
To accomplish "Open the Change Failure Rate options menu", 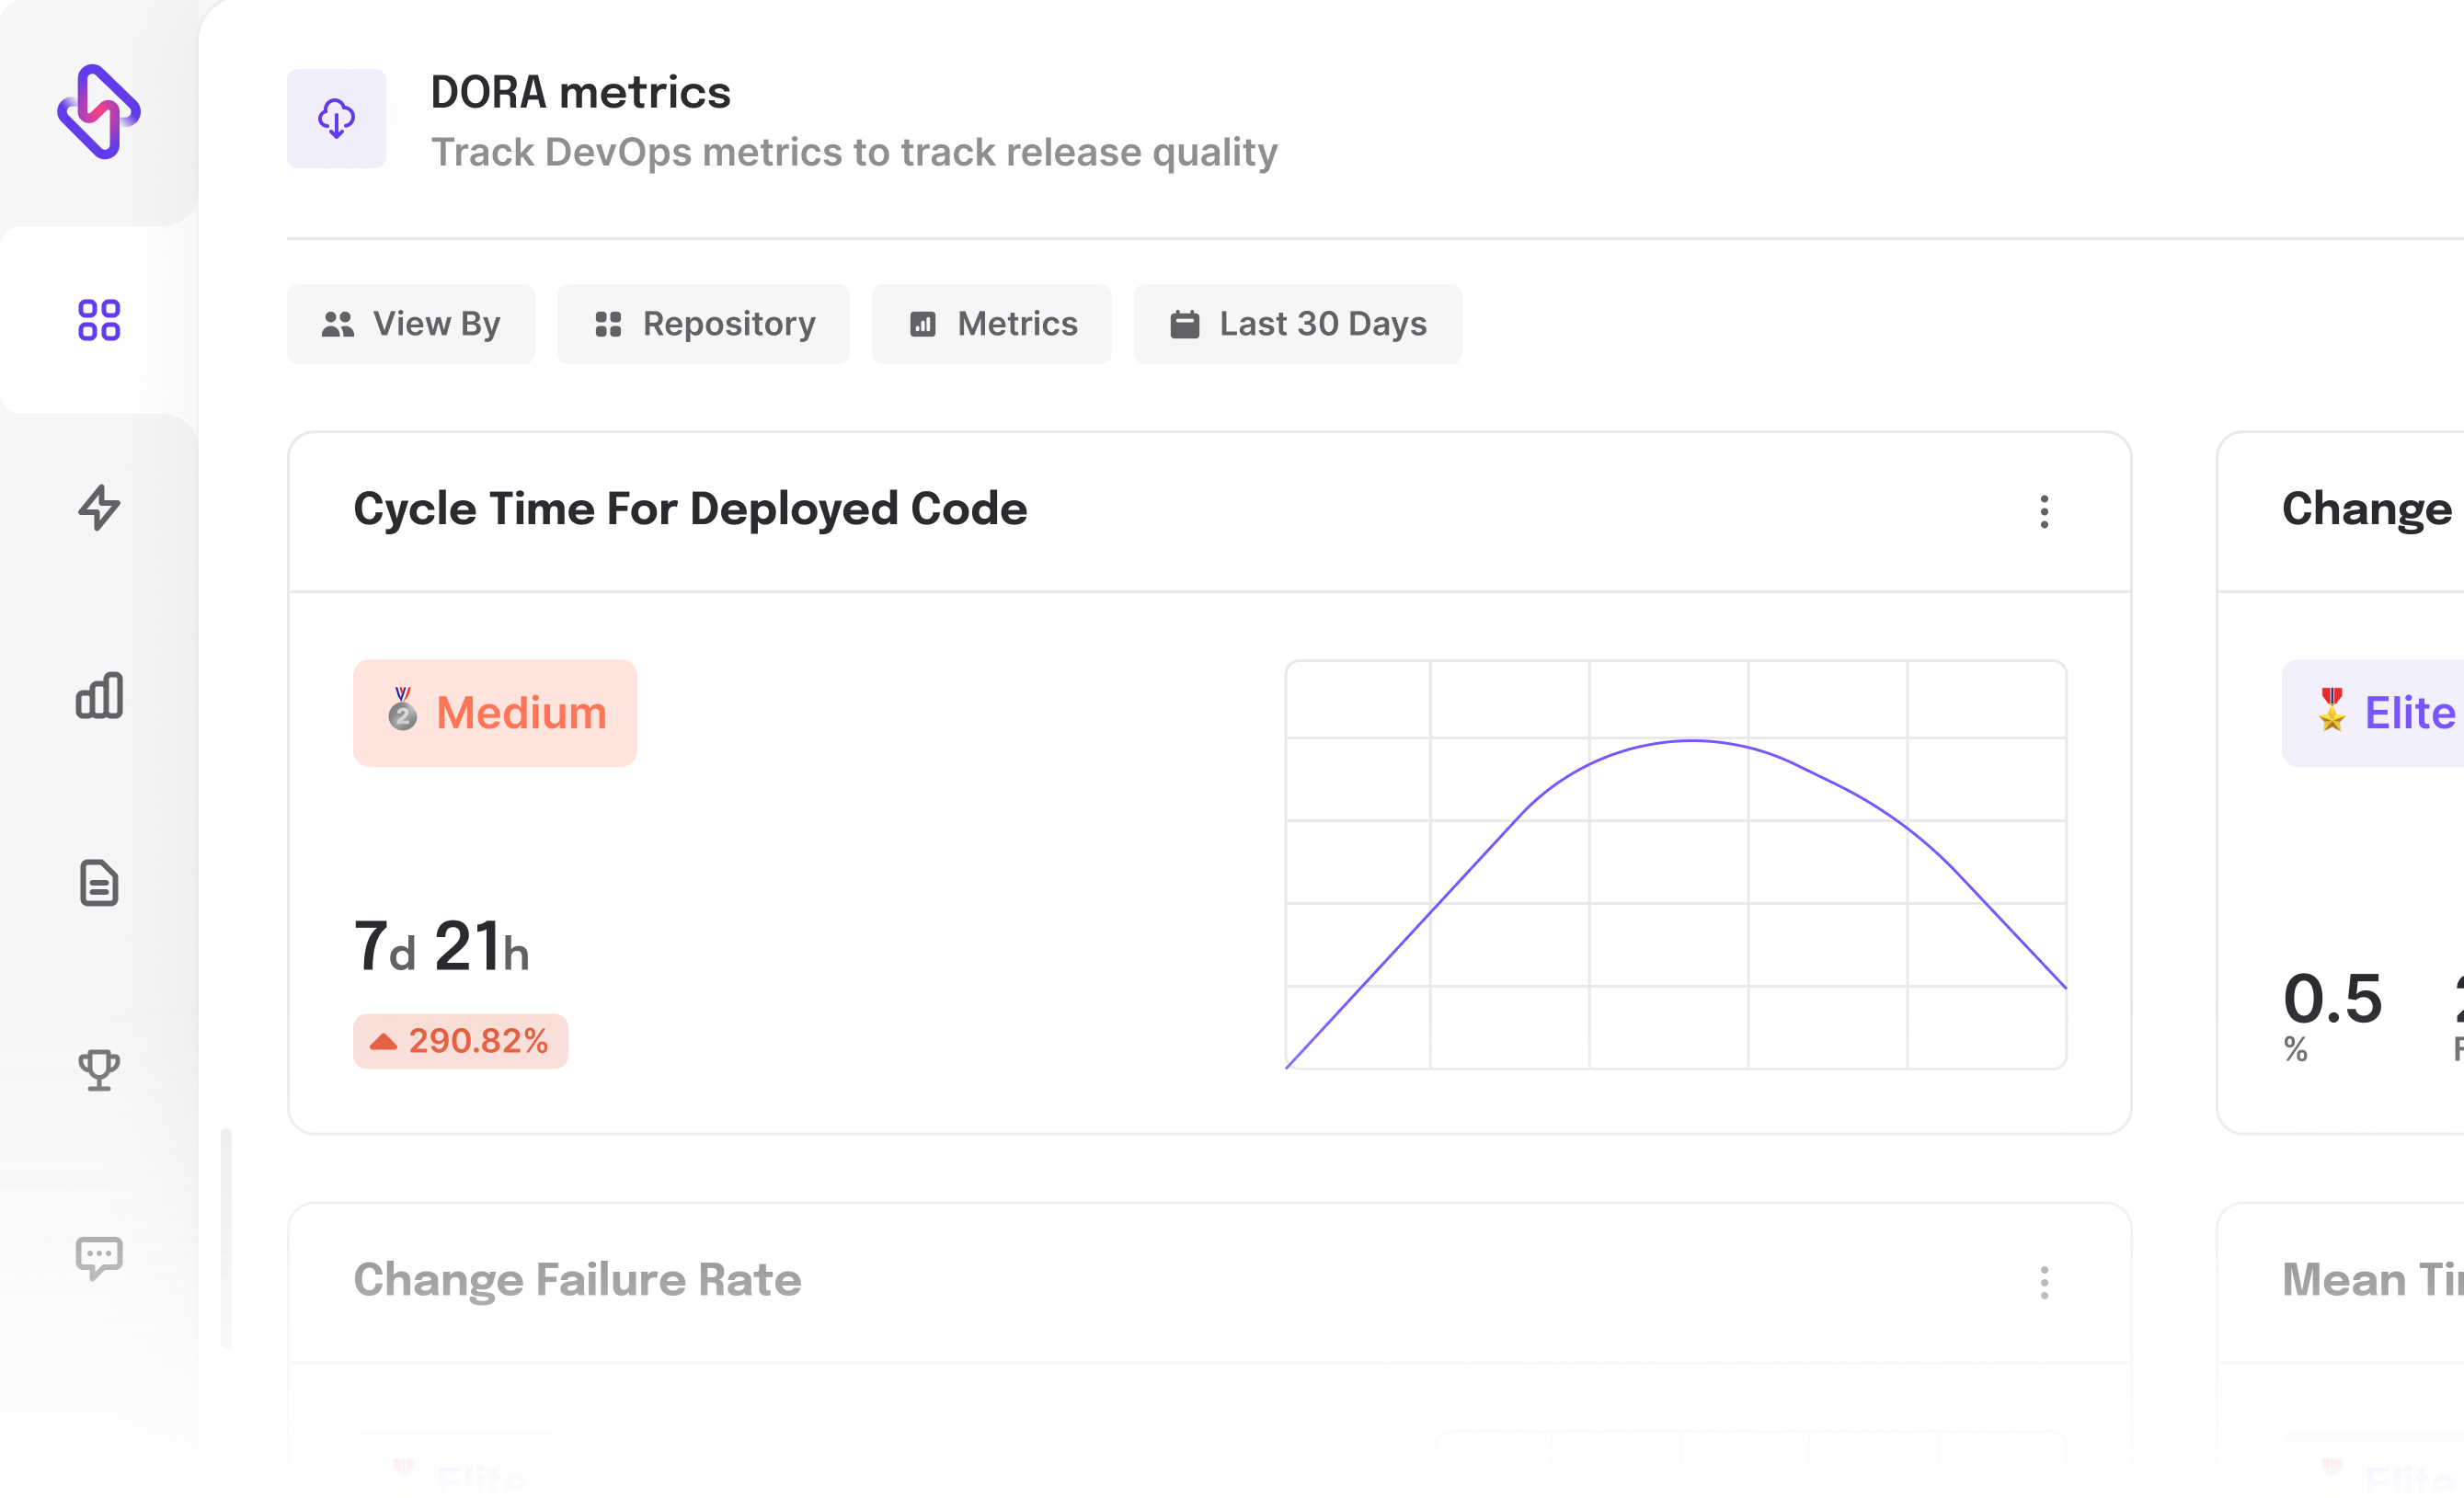I will point(2045,1284).
